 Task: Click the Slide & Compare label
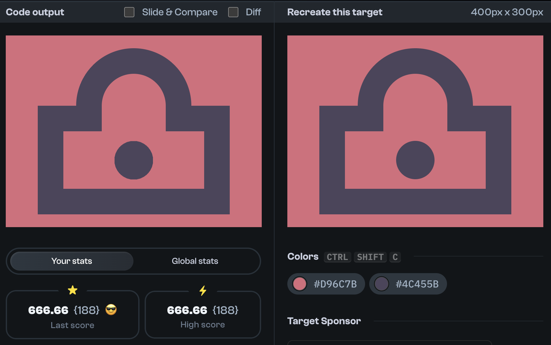(x=180, y=12)
